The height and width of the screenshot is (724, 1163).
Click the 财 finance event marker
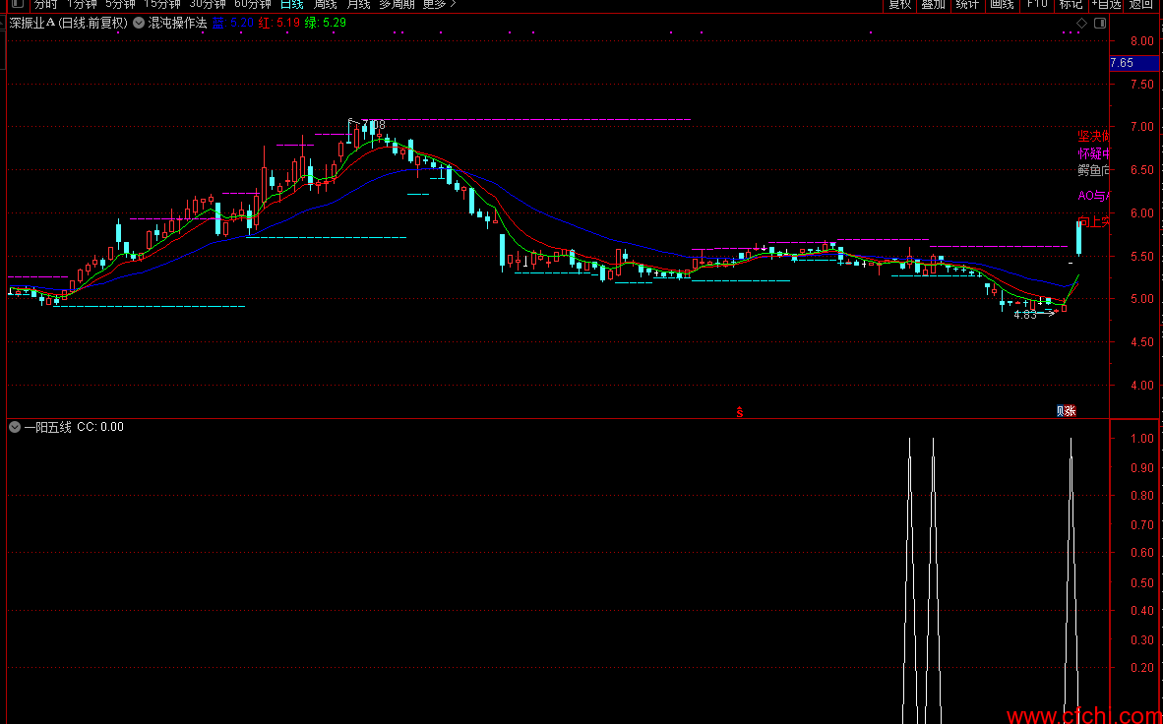click(1062, 411)
